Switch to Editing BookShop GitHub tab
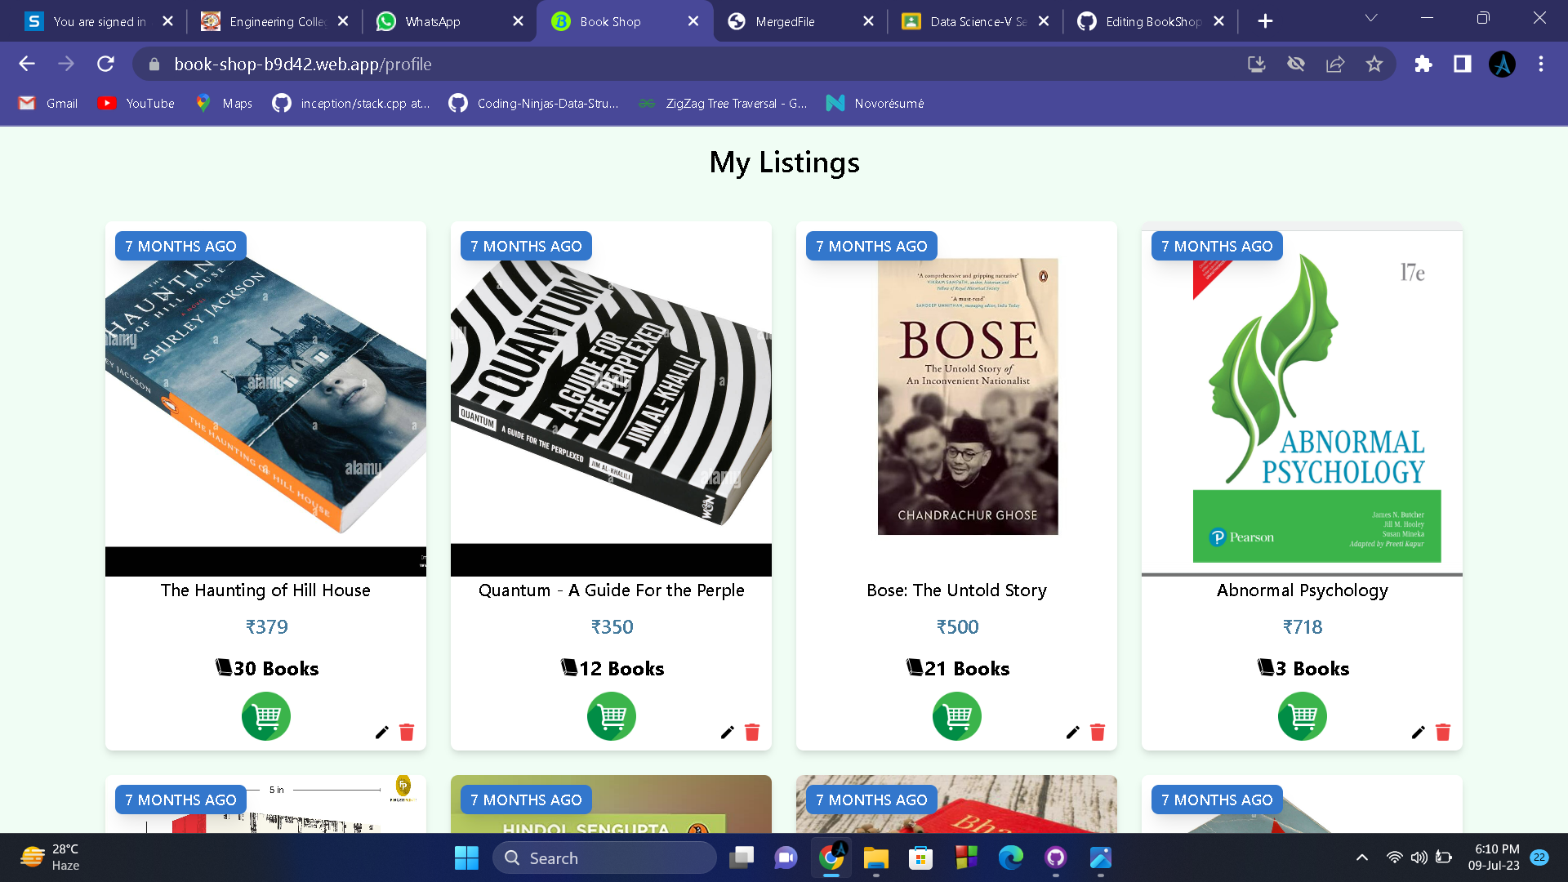 pyautogui.click(x=1151, y=21)
